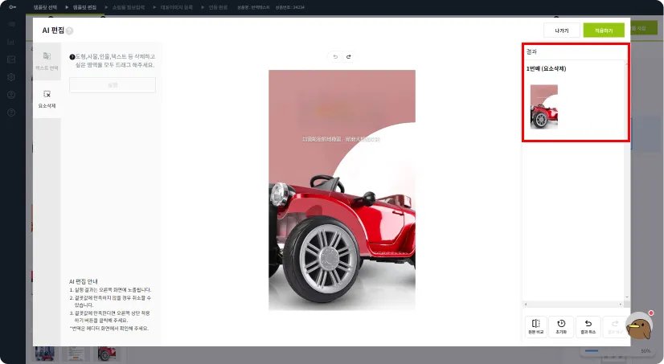Select the first result thumbnail of the red car
664x364 pixels.
(x=543, y=107)
